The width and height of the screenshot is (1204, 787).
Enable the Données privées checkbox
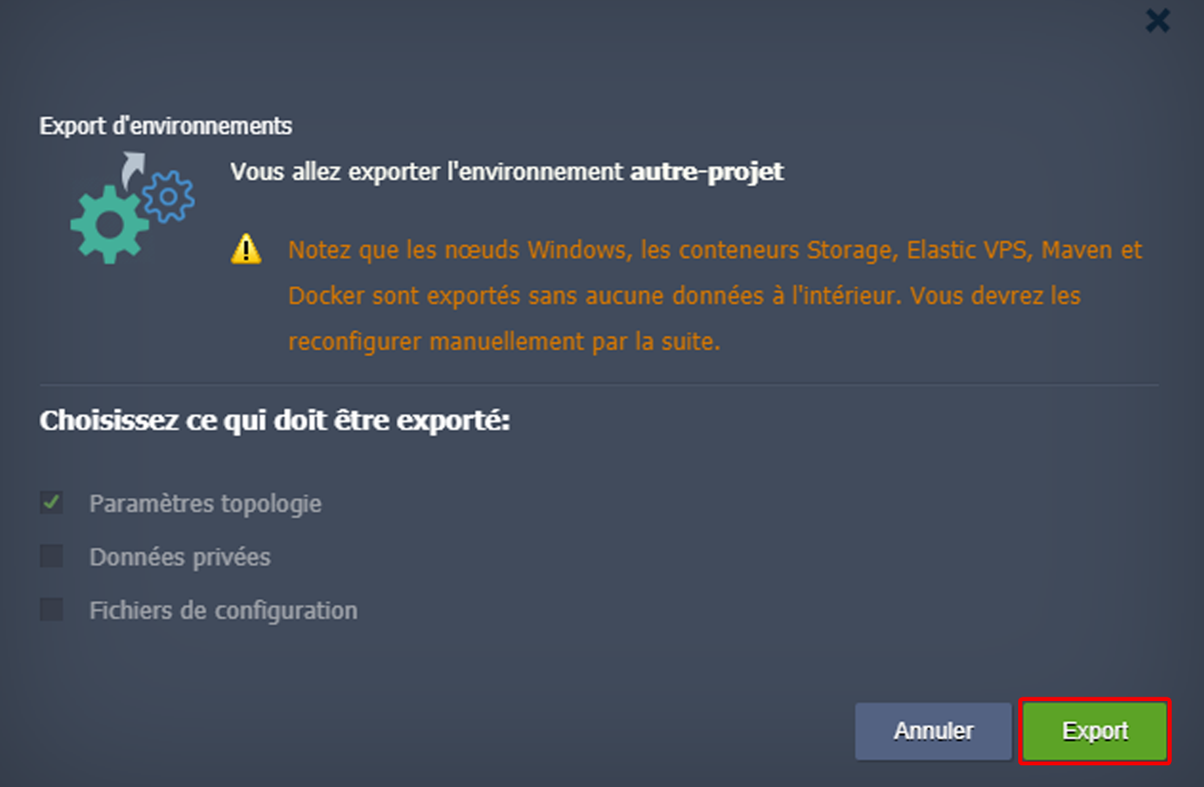click(x=52, y=556)
